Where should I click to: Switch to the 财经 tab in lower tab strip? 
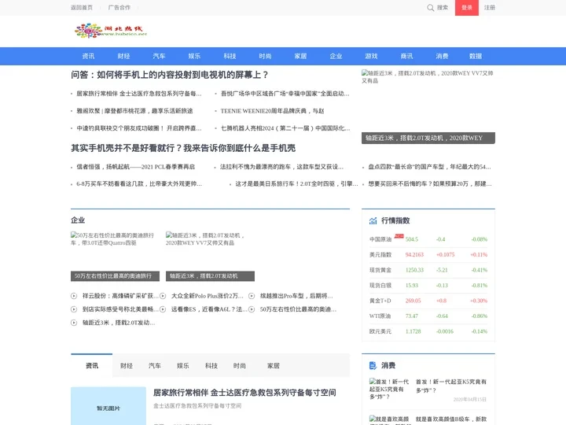tap(127, 366)
